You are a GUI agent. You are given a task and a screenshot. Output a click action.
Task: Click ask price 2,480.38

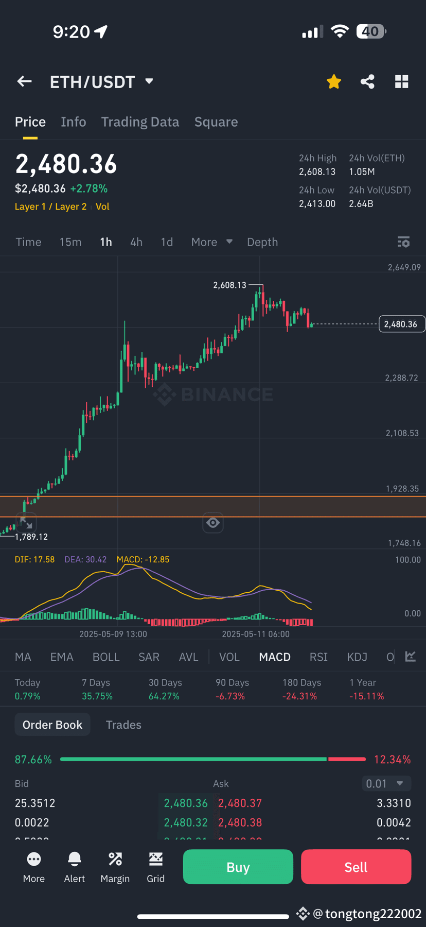[240, 822]
